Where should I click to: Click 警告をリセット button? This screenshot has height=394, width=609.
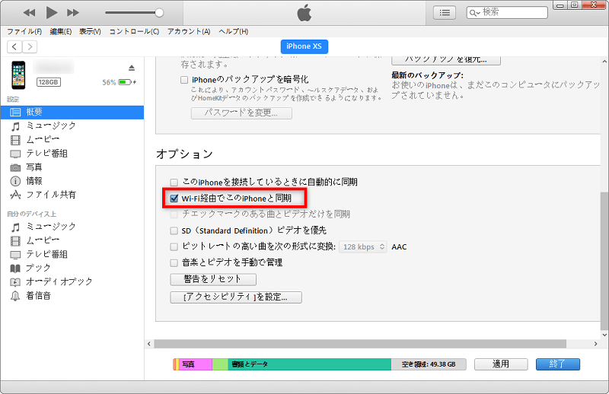click(x=213, y=279)
